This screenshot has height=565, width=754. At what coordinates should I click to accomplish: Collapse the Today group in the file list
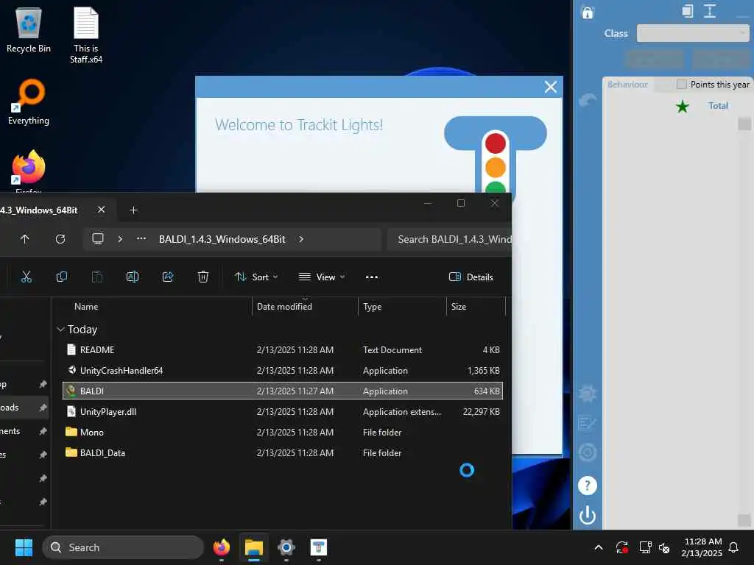click(x=60, y=329)
